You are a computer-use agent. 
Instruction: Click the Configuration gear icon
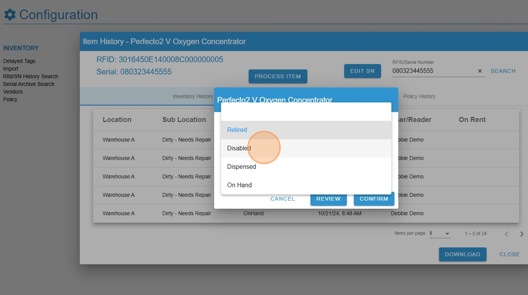(x=10, y=15)
